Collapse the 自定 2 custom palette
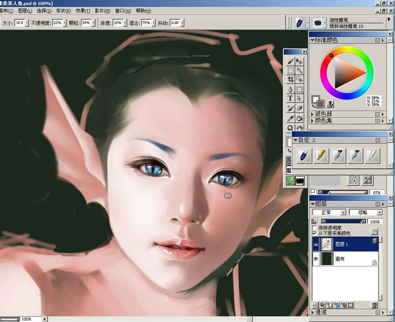 [x=296, y=140]
